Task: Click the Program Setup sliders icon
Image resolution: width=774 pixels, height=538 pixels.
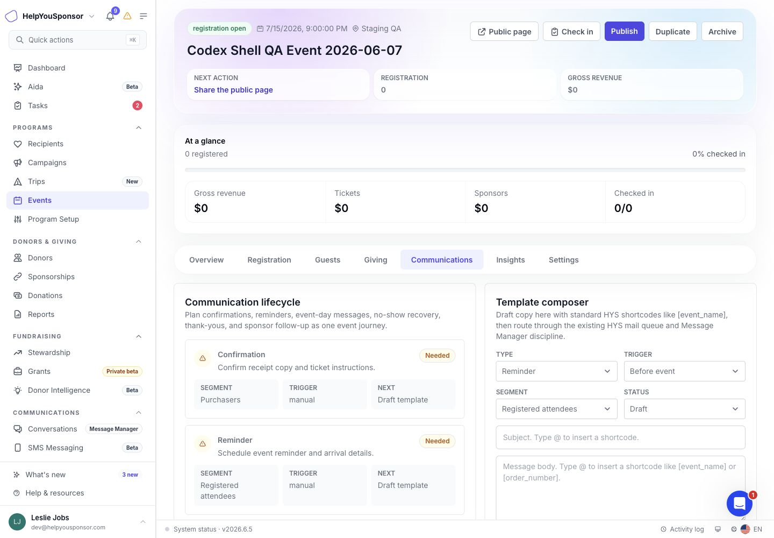Action: click(x=18, y=219)
